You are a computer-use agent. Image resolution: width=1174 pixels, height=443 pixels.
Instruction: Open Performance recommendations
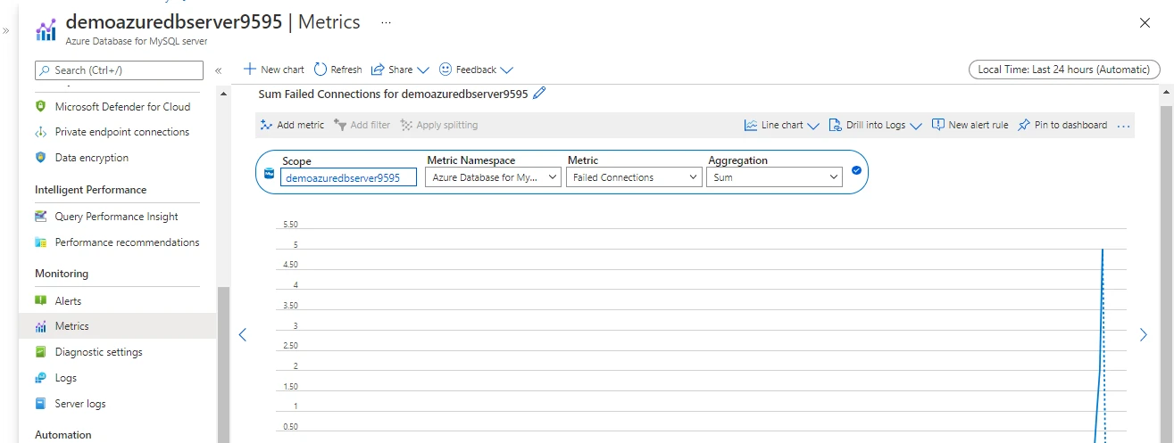click(127, 242)
